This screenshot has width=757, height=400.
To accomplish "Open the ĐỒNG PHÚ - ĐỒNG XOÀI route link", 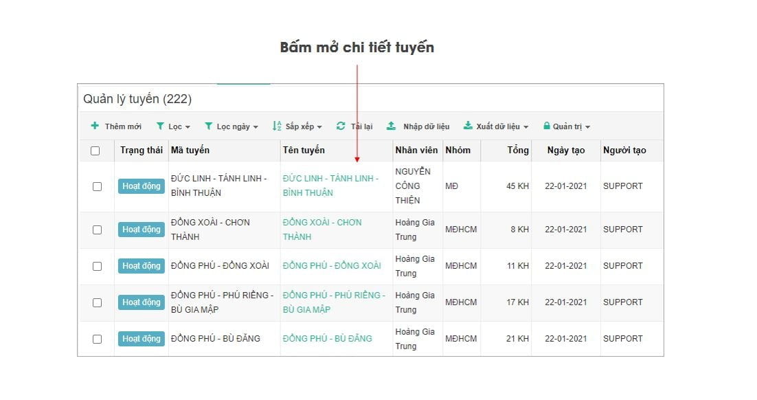I will point(332,266).
